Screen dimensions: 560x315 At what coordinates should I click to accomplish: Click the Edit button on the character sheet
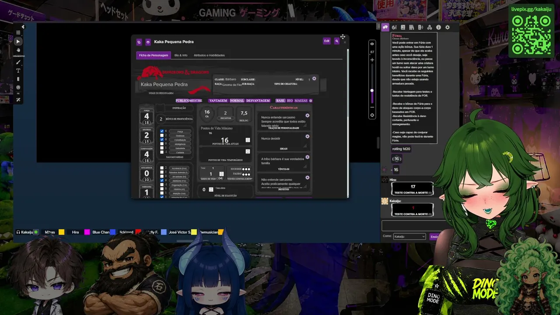pos(327,41)
